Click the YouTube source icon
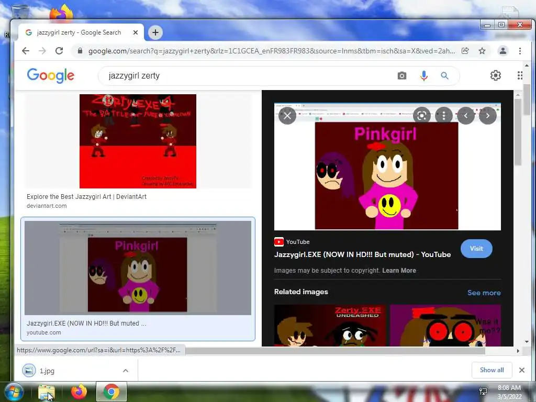536x402 pixels. click(279, 242)
